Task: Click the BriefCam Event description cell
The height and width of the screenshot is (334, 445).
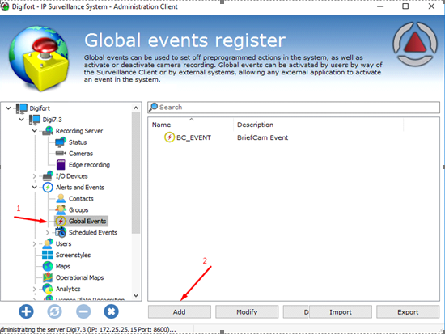Action: (262, 137)
